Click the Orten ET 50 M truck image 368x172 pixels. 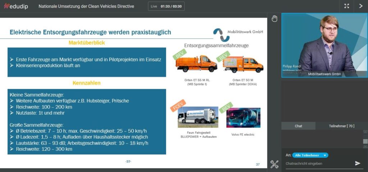[x=243, y=65]
